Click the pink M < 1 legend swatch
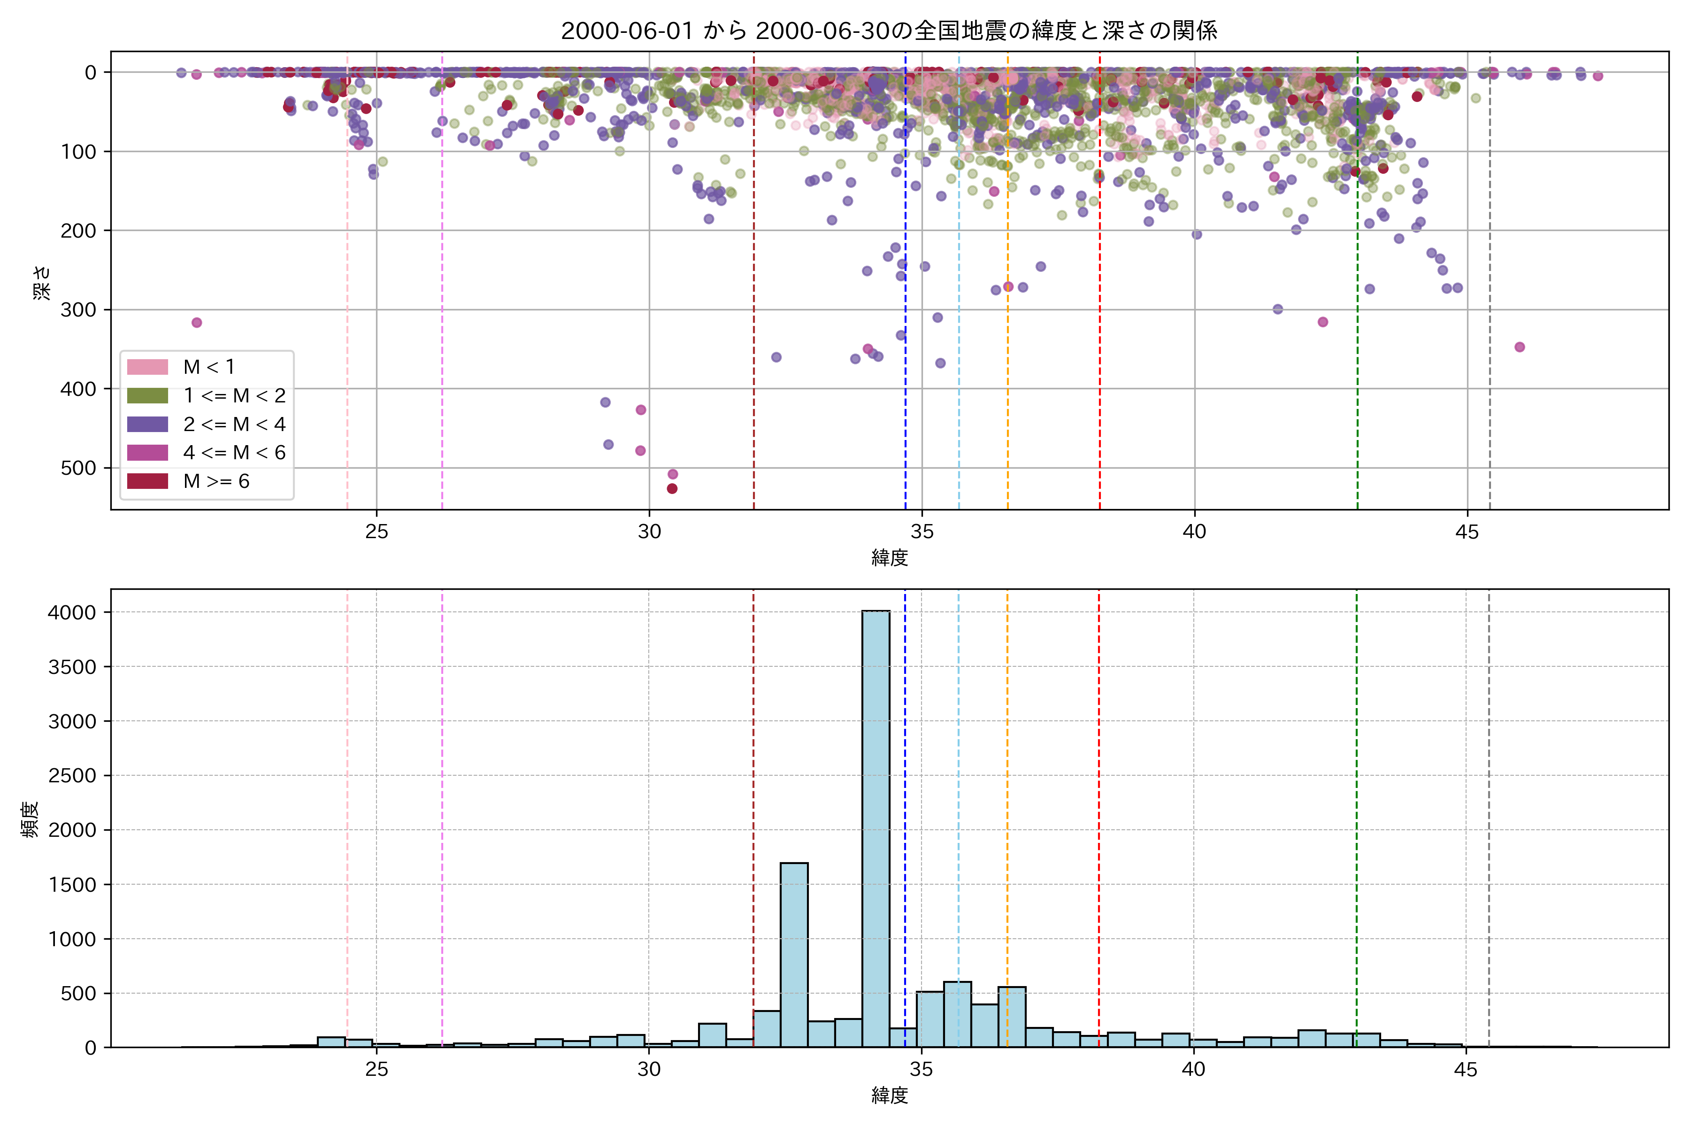1690x1127 pixels. coord(147,367)
